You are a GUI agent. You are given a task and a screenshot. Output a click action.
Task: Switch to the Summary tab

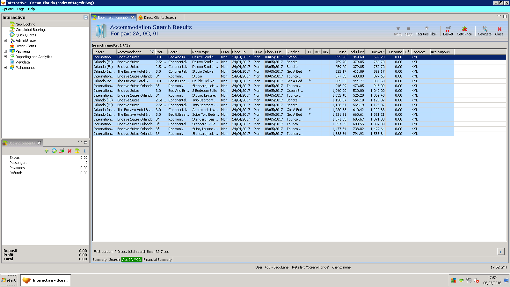pyautogui.click(x=99, y=260)
